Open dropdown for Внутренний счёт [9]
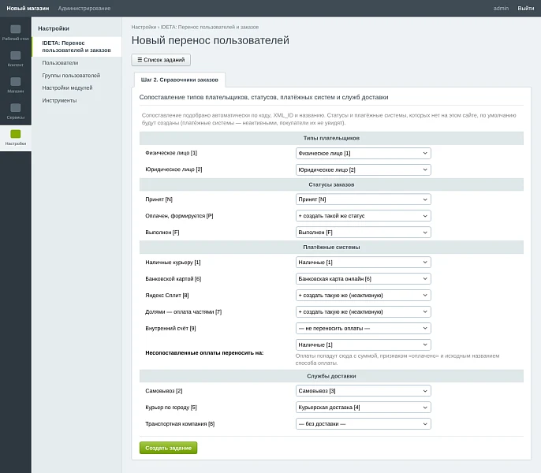 (363, 329)
